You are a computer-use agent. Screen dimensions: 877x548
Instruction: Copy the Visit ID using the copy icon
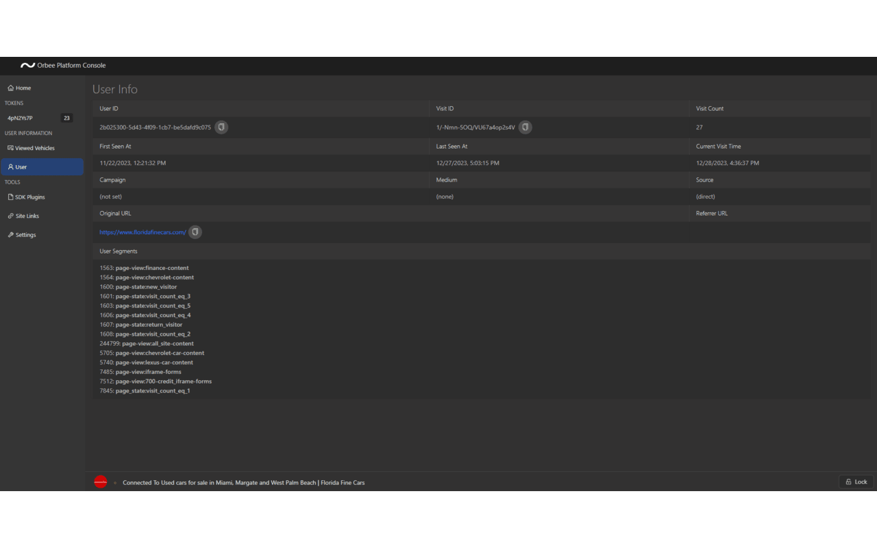coord(525,127)
